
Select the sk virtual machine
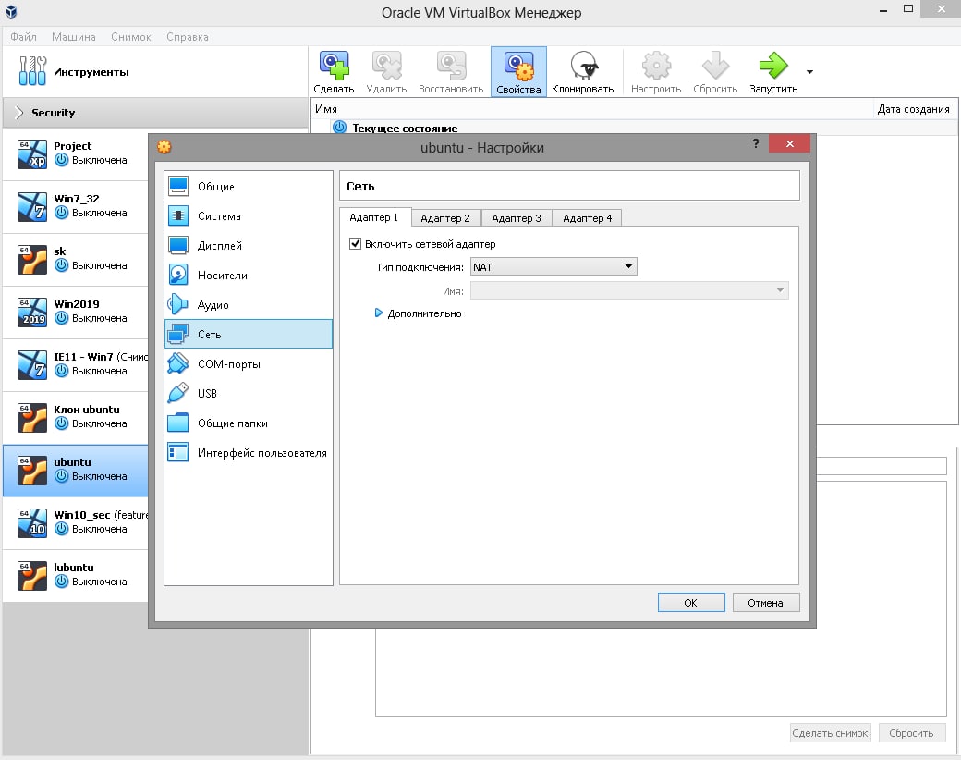coord(76,259)
